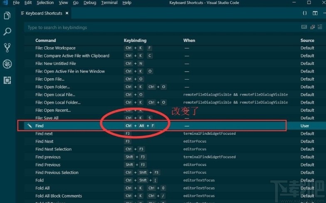Close the Keyboard Shortcuts tab
Viewport: 326px width, 203px height.
pyautogui.click(x=67, y=13)
